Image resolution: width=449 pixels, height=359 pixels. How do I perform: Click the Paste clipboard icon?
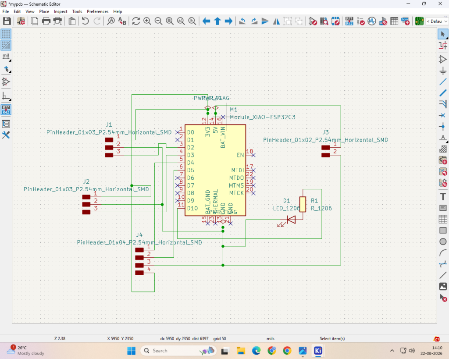(x=72, y=21)
